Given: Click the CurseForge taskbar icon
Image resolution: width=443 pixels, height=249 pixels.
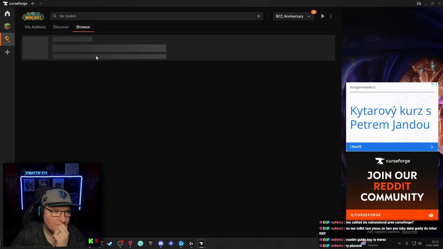Looking at the screenshot, I should [x=201, y=243].
